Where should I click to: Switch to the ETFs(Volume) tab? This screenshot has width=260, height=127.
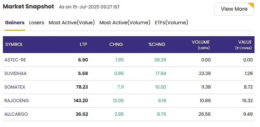(171, 23)
